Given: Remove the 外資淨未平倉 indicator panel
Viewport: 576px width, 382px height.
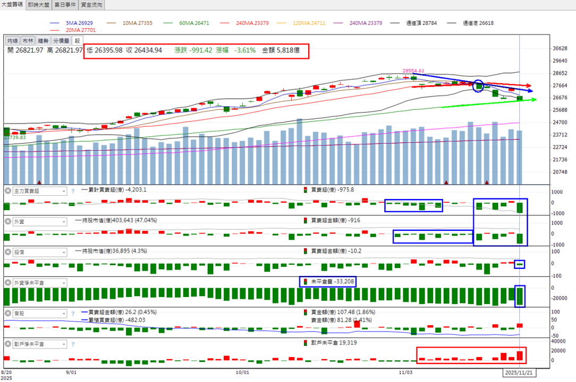Looking at the screenshot, I should (x=8, y=283).
